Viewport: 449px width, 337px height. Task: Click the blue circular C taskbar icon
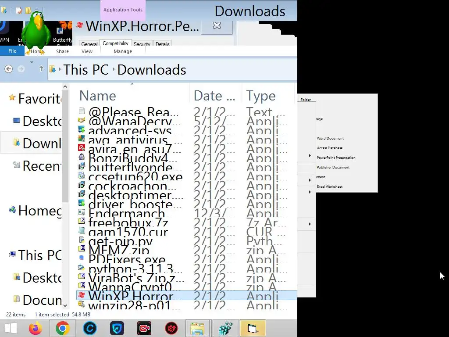tap(89, 328)
